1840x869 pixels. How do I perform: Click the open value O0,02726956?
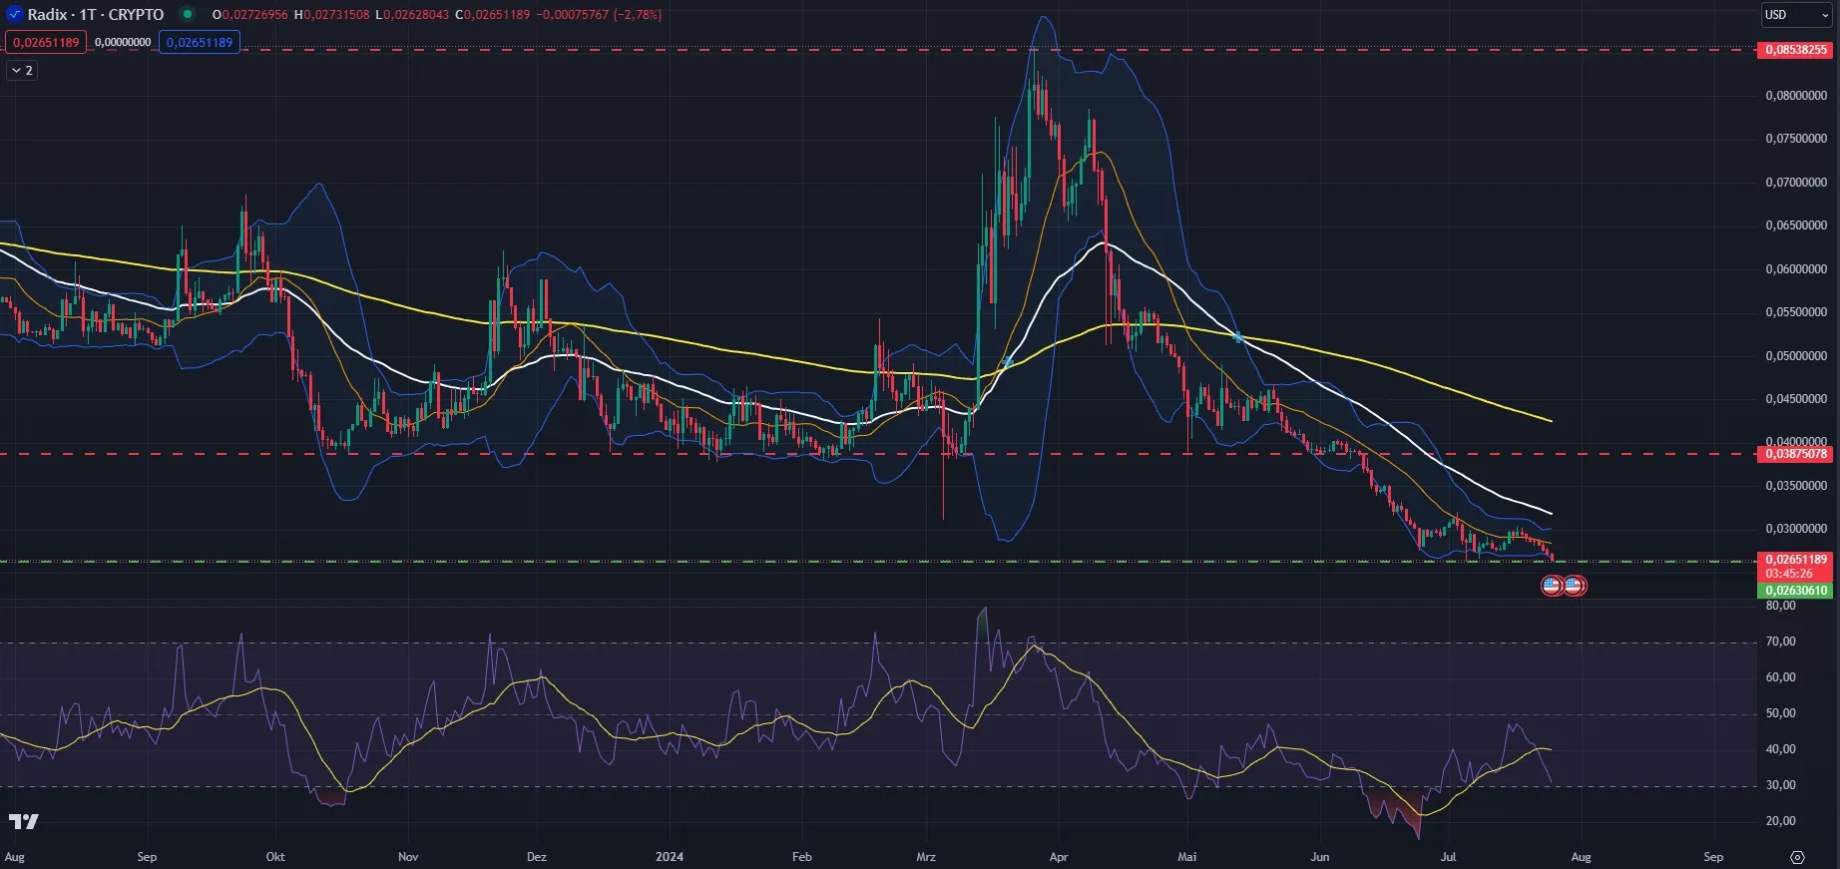tap(250, 15)
